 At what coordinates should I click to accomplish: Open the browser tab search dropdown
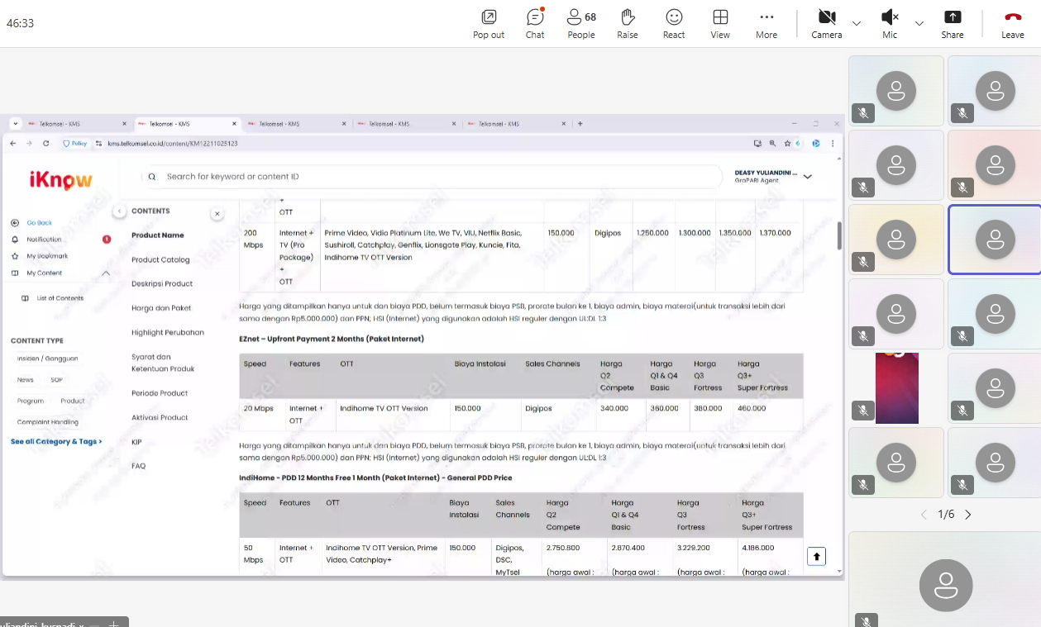(x=15, y=124)
